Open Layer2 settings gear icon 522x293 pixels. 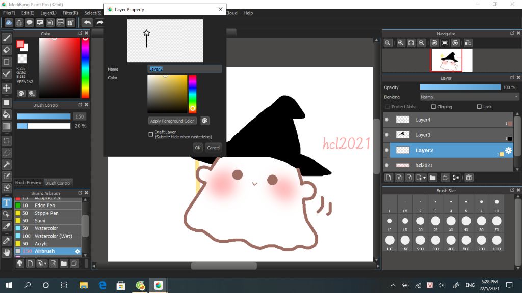[x=508, y=150]
